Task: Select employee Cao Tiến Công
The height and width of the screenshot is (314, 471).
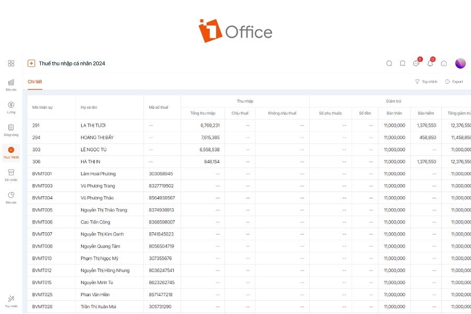Action: [95, 222]
